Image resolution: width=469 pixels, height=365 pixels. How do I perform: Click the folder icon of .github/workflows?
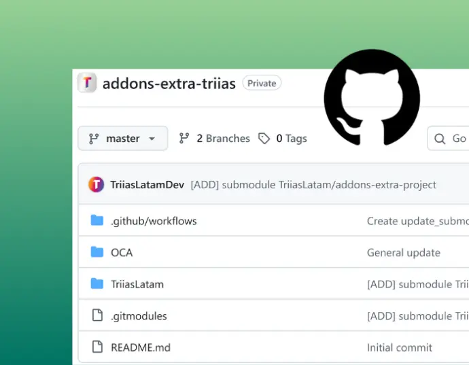click(x=97, y=220)
